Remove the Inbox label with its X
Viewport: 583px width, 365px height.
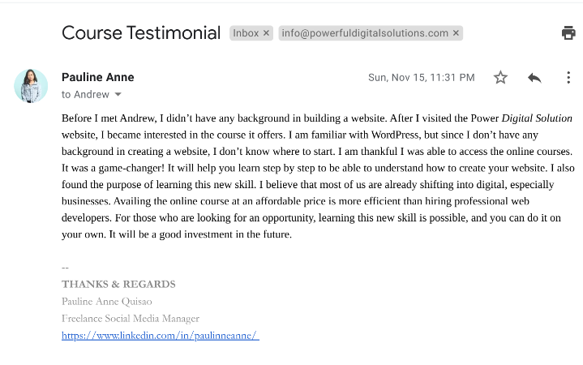[x=267, y=33]
